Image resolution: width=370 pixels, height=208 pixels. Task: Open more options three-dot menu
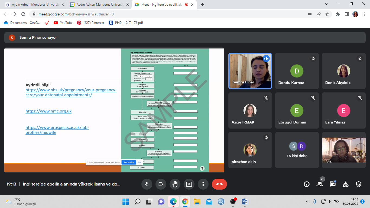203,184
